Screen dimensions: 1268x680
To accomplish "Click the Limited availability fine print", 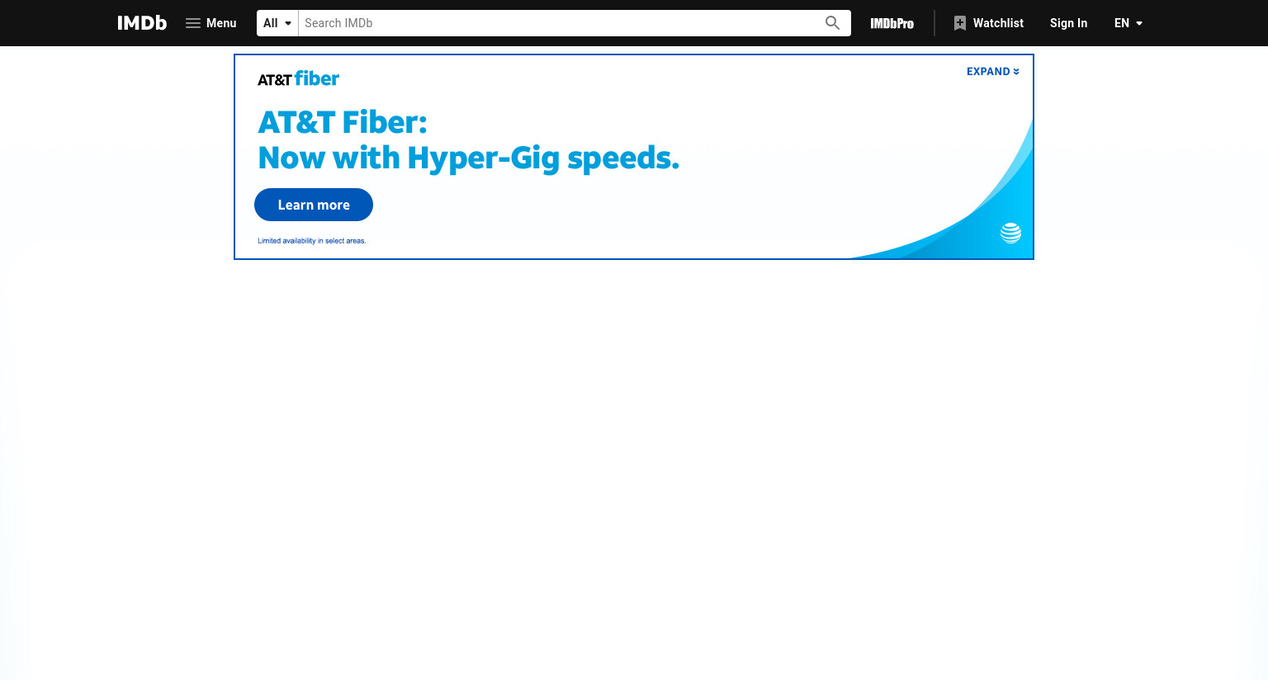I will [x=311, y=241].
